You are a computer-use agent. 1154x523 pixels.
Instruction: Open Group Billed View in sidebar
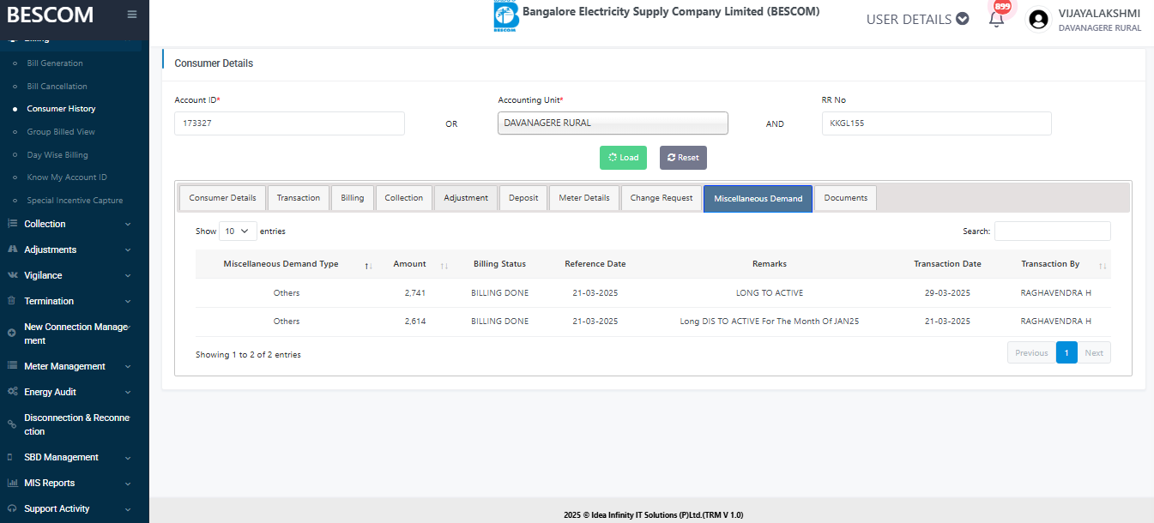click(x=61, y=132)
